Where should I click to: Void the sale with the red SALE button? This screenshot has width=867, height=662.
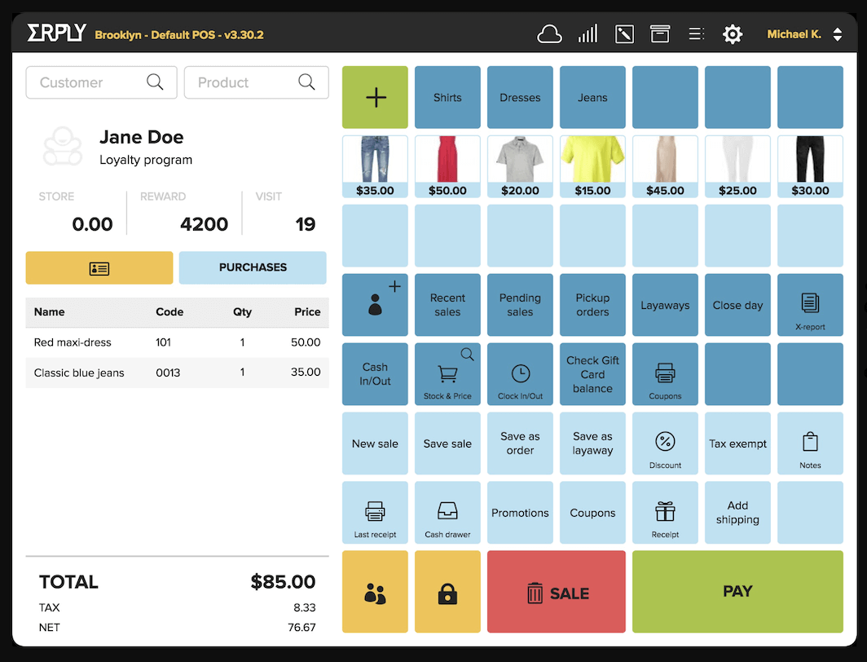tap(557, 591)
